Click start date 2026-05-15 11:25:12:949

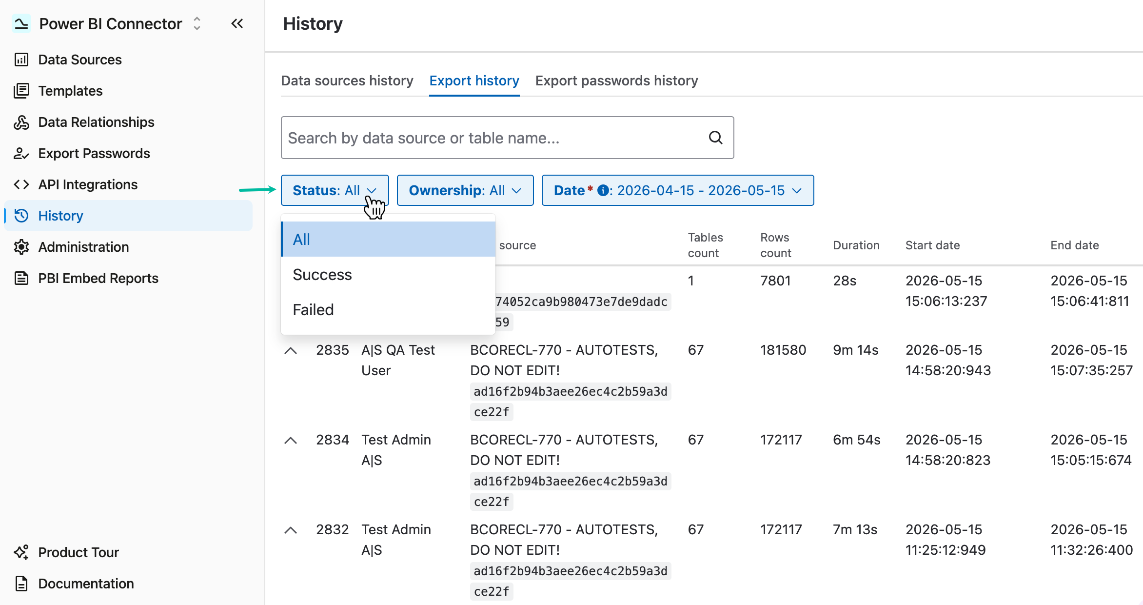[x=946, y=540]
